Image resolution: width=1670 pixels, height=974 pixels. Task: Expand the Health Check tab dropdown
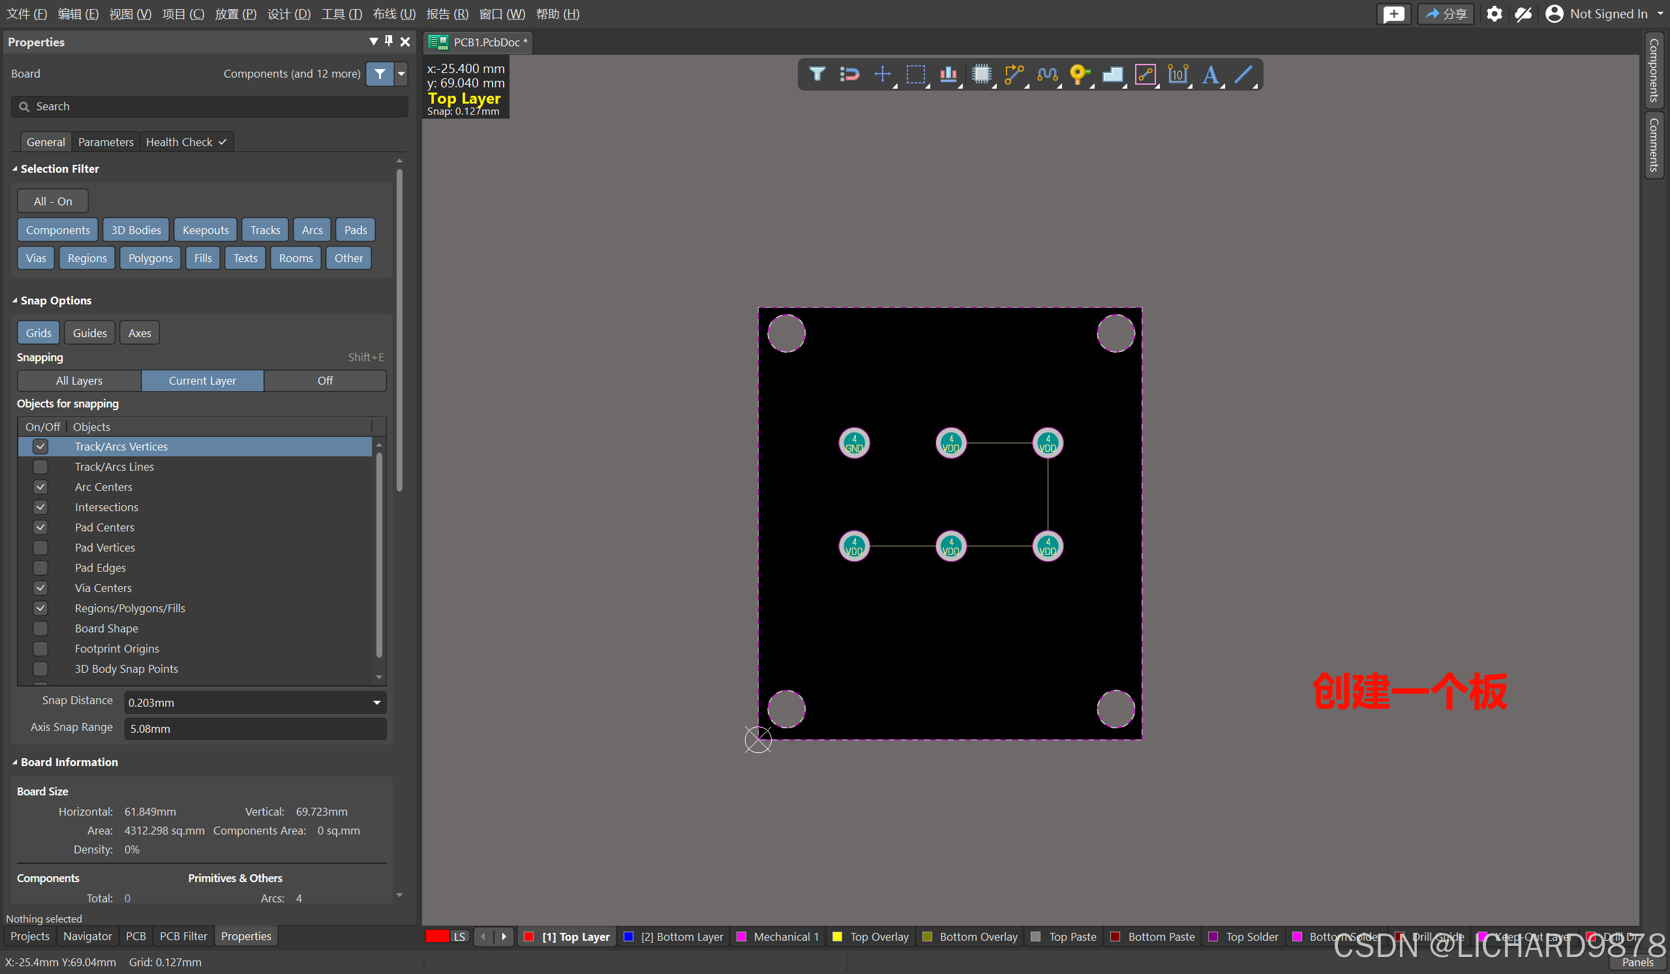(222, 142)
